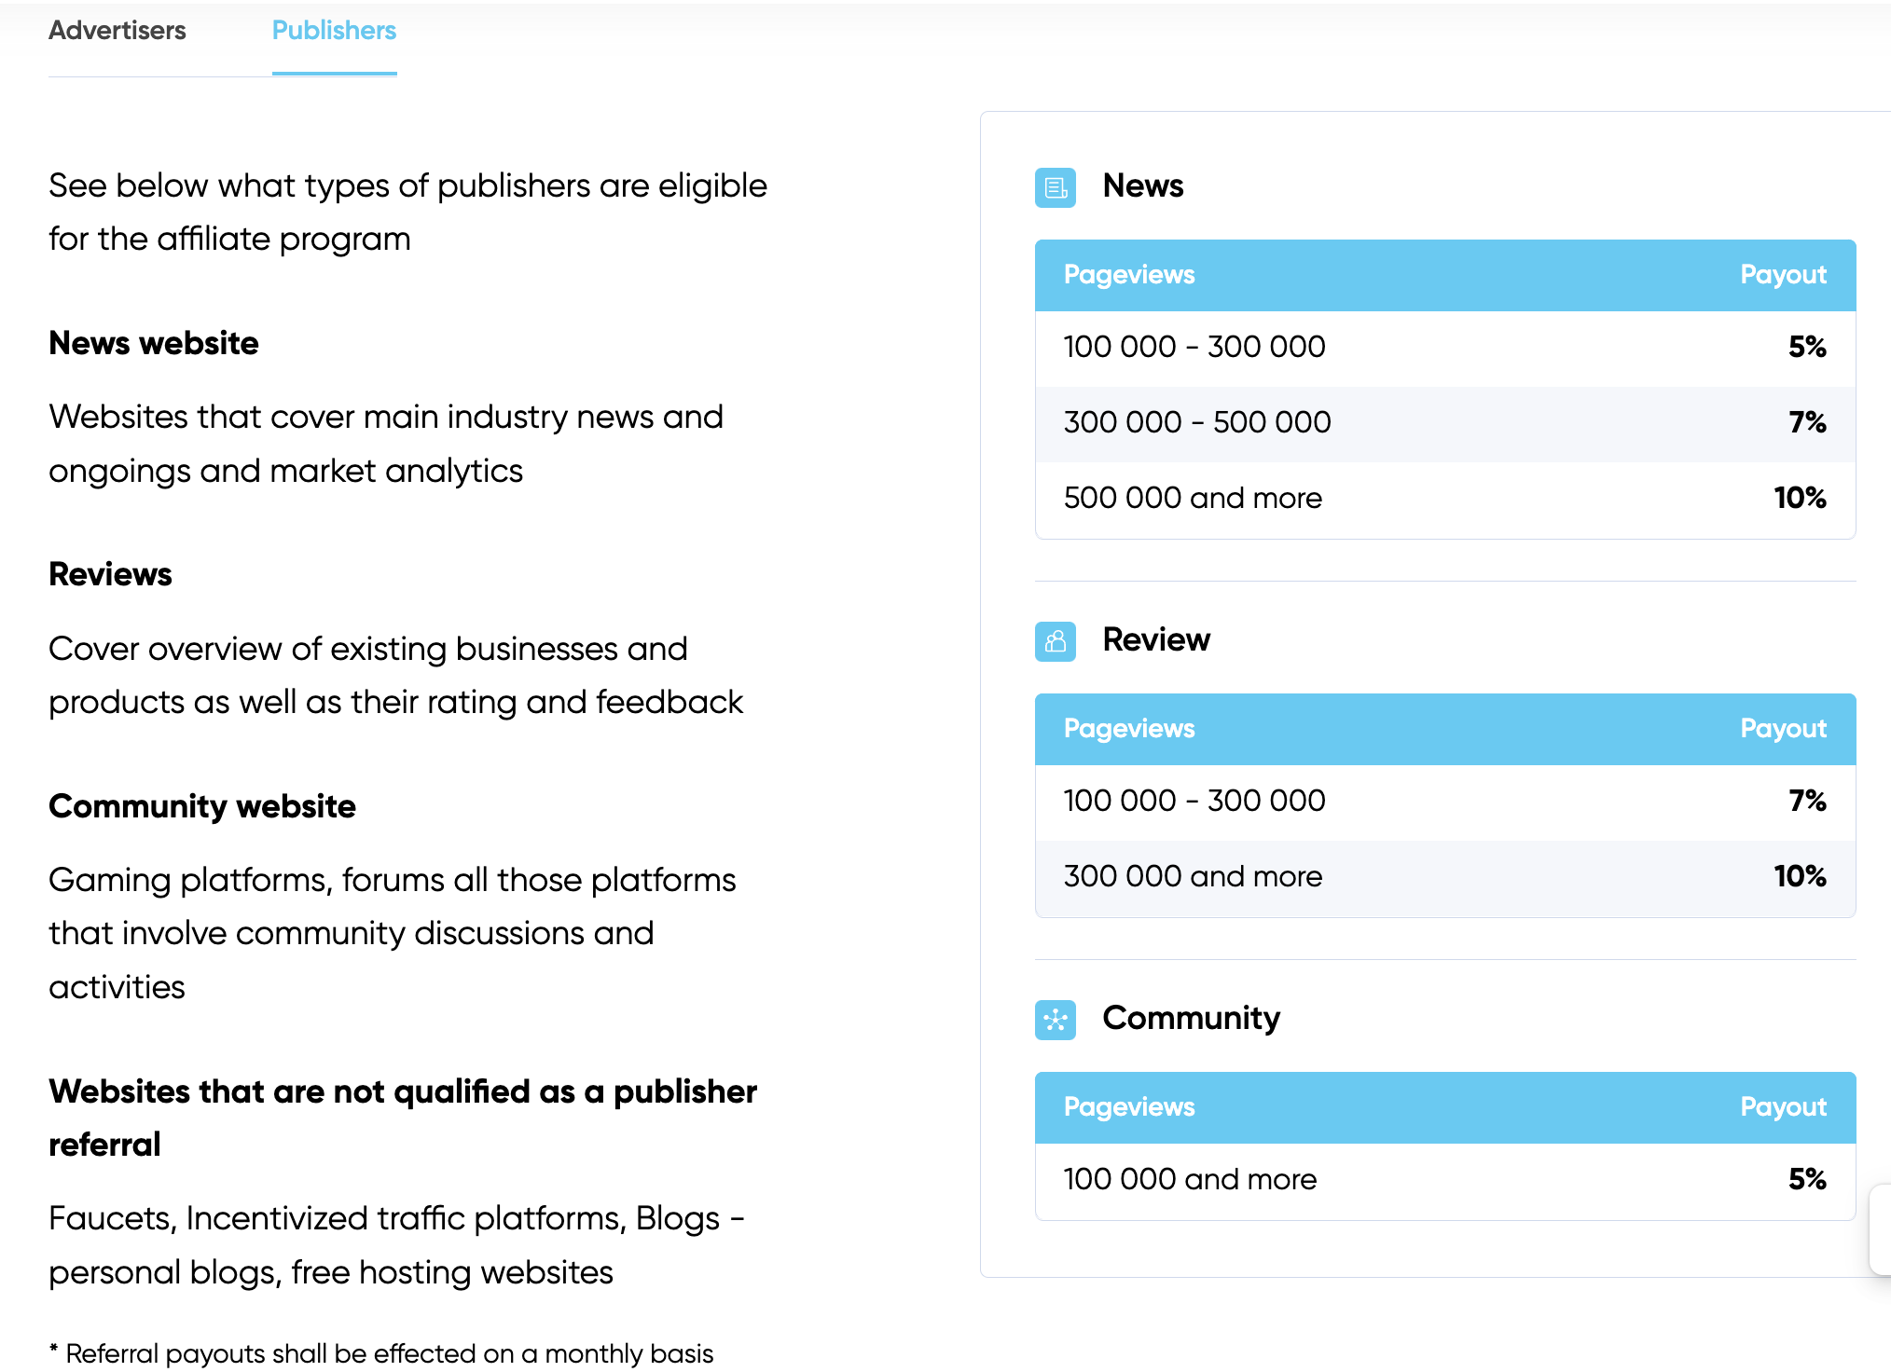Click the Community section heading

point(1191,1018)
